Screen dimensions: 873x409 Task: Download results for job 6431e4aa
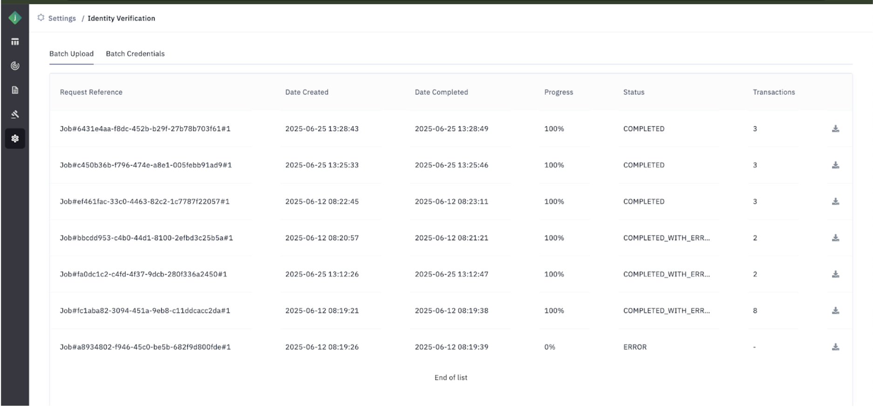835,129
